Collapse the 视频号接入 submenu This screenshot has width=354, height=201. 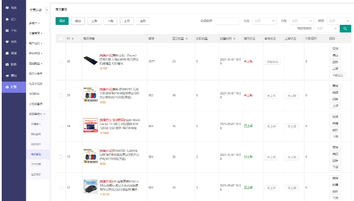click(x=37, y=114)
